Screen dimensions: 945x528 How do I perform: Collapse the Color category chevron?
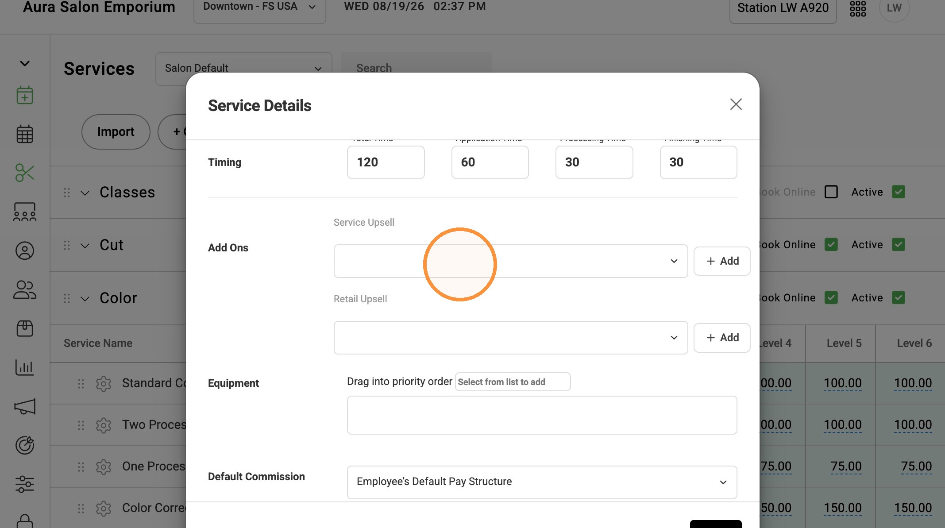[85, 299]
